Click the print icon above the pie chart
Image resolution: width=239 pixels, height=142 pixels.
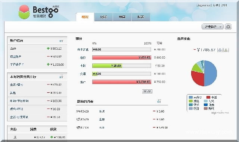[x=220, y=50]
